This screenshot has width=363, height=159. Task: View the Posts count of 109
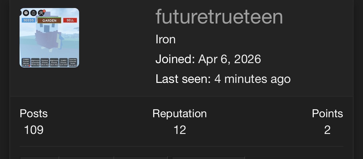[x=34, y=130]
